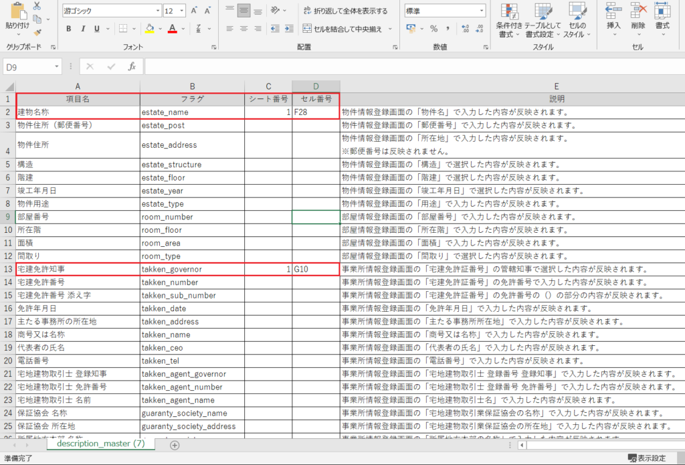
Task: Decrease the cell indent
Action: (275, 29)
